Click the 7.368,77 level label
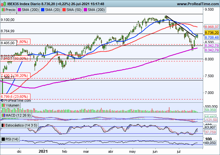Viewport: 220px width, 155px height. click(7, 77)
